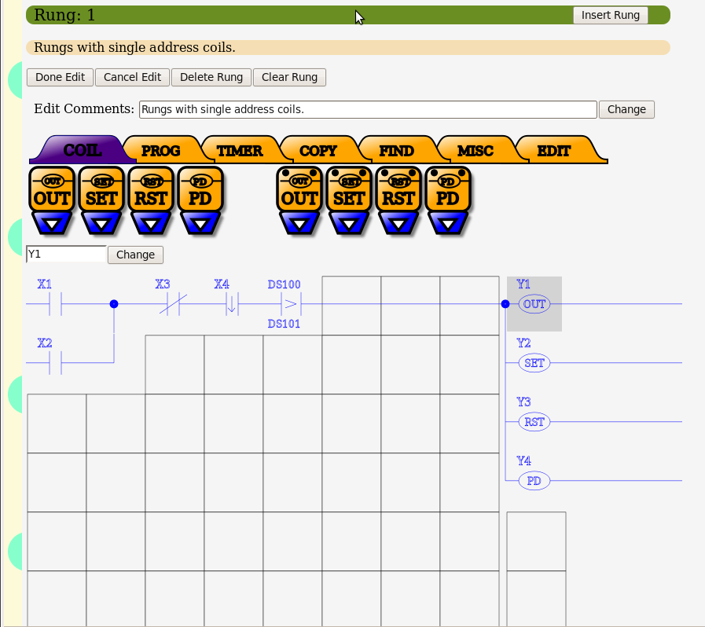Select the Y2 SET coil in rung

tap(534, 363)
